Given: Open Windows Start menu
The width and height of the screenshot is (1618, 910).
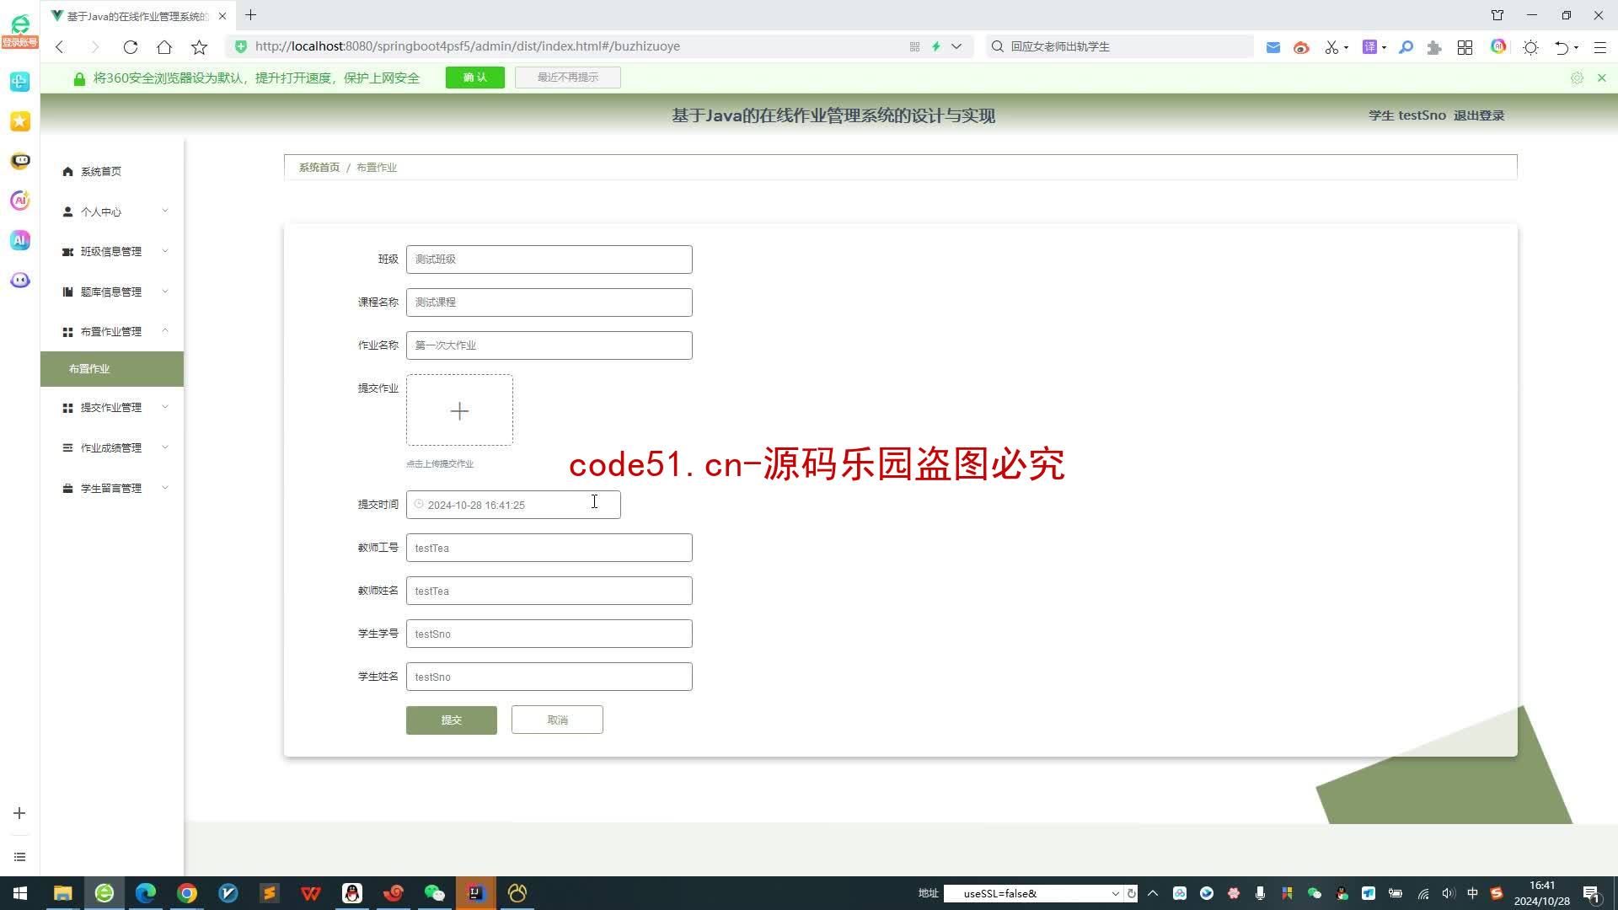Looking at the screenshot, I should 20,893.
